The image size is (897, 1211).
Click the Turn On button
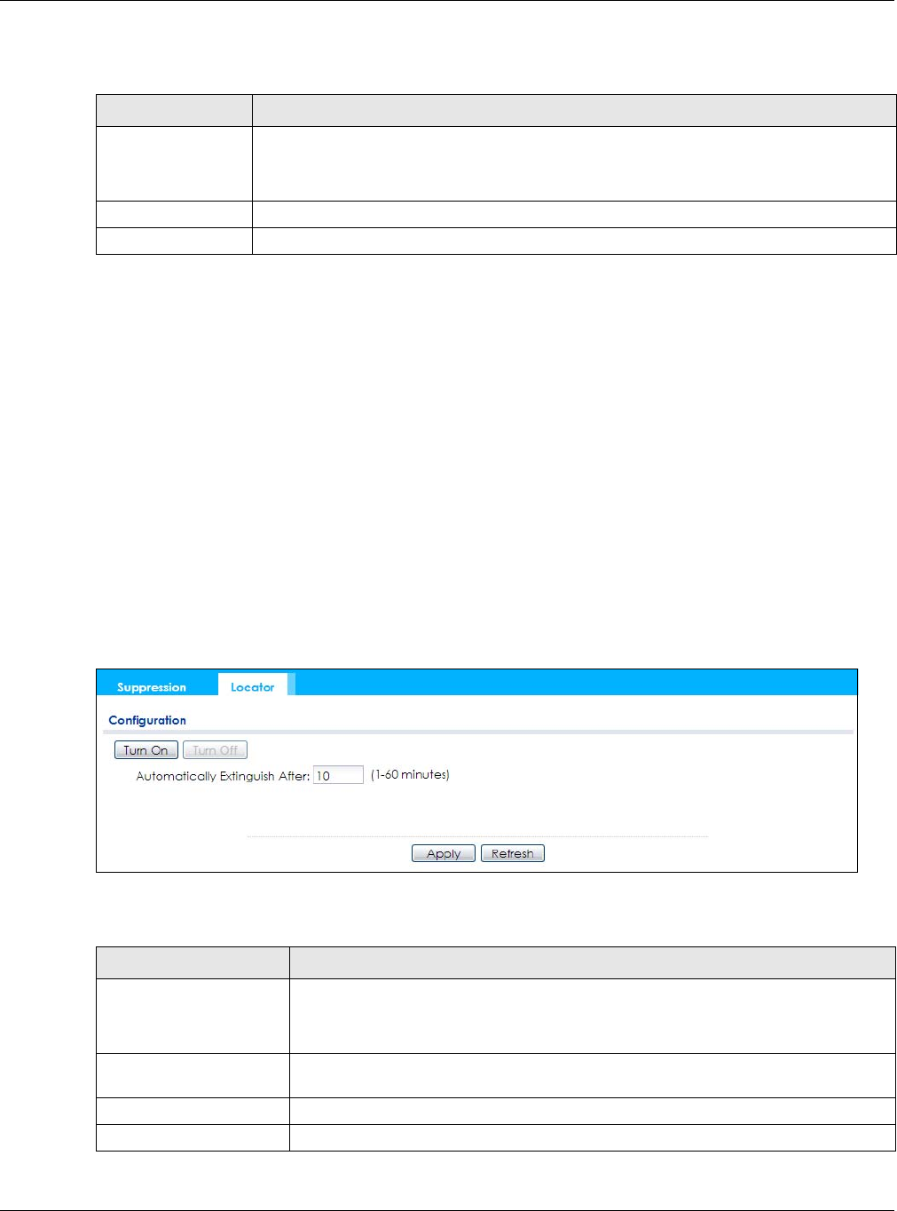(146, 750)
